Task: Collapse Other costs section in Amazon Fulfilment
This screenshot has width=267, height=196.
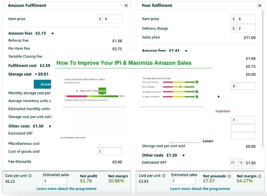Action: click(x=50, y=126)
